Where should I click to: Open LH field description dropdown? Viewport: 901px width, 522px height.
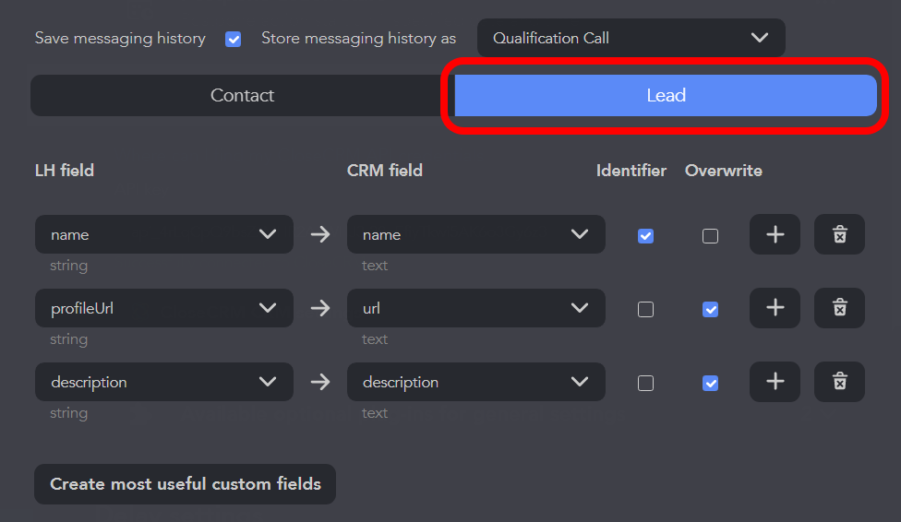pos(164,382)
